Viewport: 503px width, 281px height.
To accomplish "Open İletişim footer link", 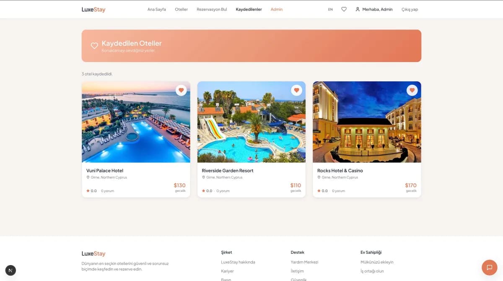I will coord(297,271).
